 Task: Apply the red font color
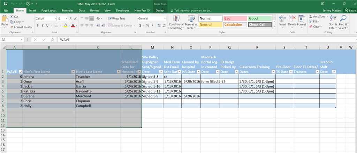tap(73, 25)
